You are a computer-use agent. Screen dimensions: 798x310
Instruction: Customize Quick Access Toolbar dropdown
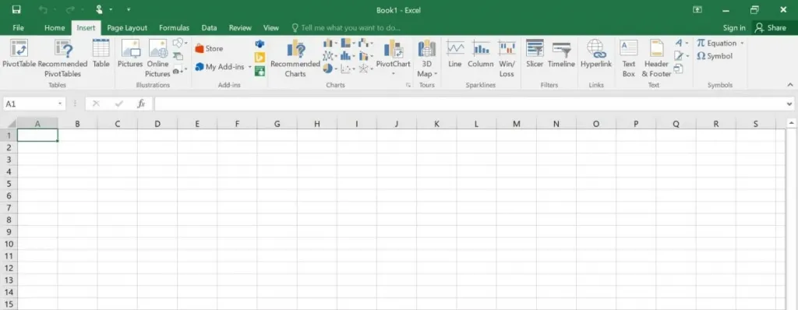(x=129, y=9)
